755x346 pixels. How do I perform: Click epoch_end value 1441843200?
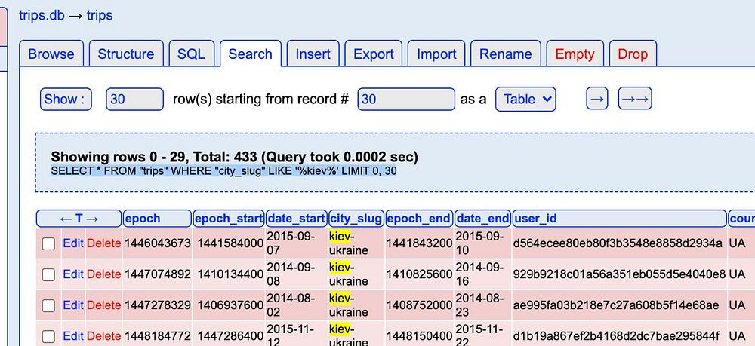[x=419, y=243]
